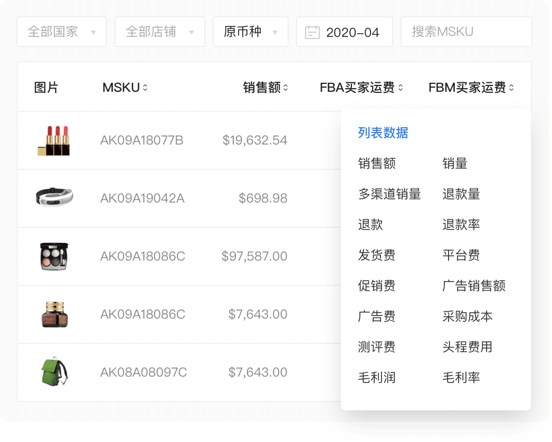Select 采购成本 in the list data panel
Viewport: 552px width, 442px height.
click(468, 316)
